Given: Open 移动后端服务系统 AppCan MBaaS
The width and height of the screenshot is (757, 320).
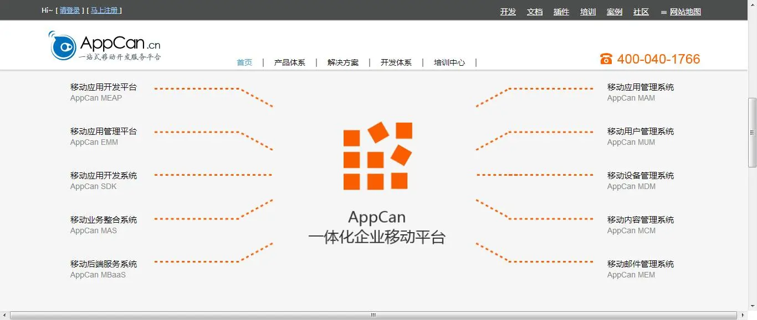Looking at the screenshot, I should [104, 269].
